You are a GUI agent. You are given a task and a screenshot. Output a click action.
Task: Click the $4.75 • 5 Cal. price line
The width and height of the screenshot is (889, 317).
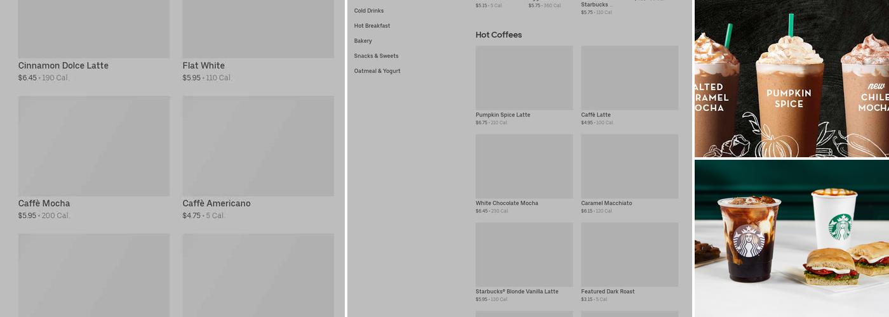click(x=204, y=216)
